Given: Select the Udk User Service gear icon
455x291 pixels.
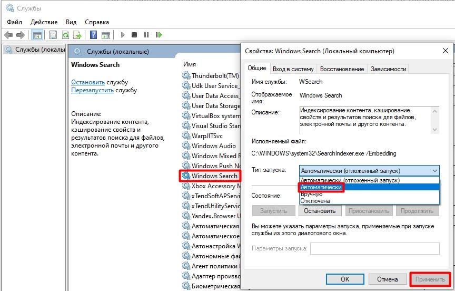Looking at the screenshot, I should tap(186, 86).
